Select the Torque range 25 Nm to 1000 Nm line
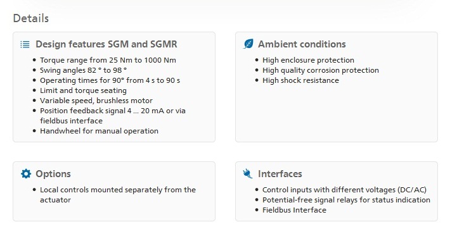The width and height of the screenshot is (450, 229). click(x=108, y=60)
